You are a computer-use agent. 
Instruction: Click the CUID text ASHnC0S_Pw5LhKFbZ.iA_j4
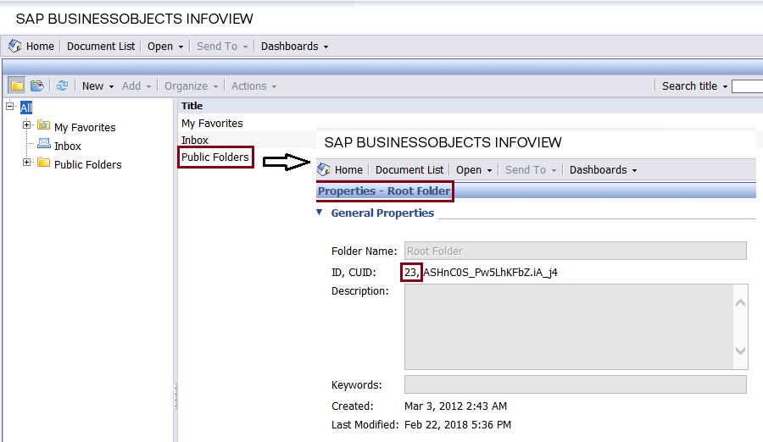click(490, 273)
